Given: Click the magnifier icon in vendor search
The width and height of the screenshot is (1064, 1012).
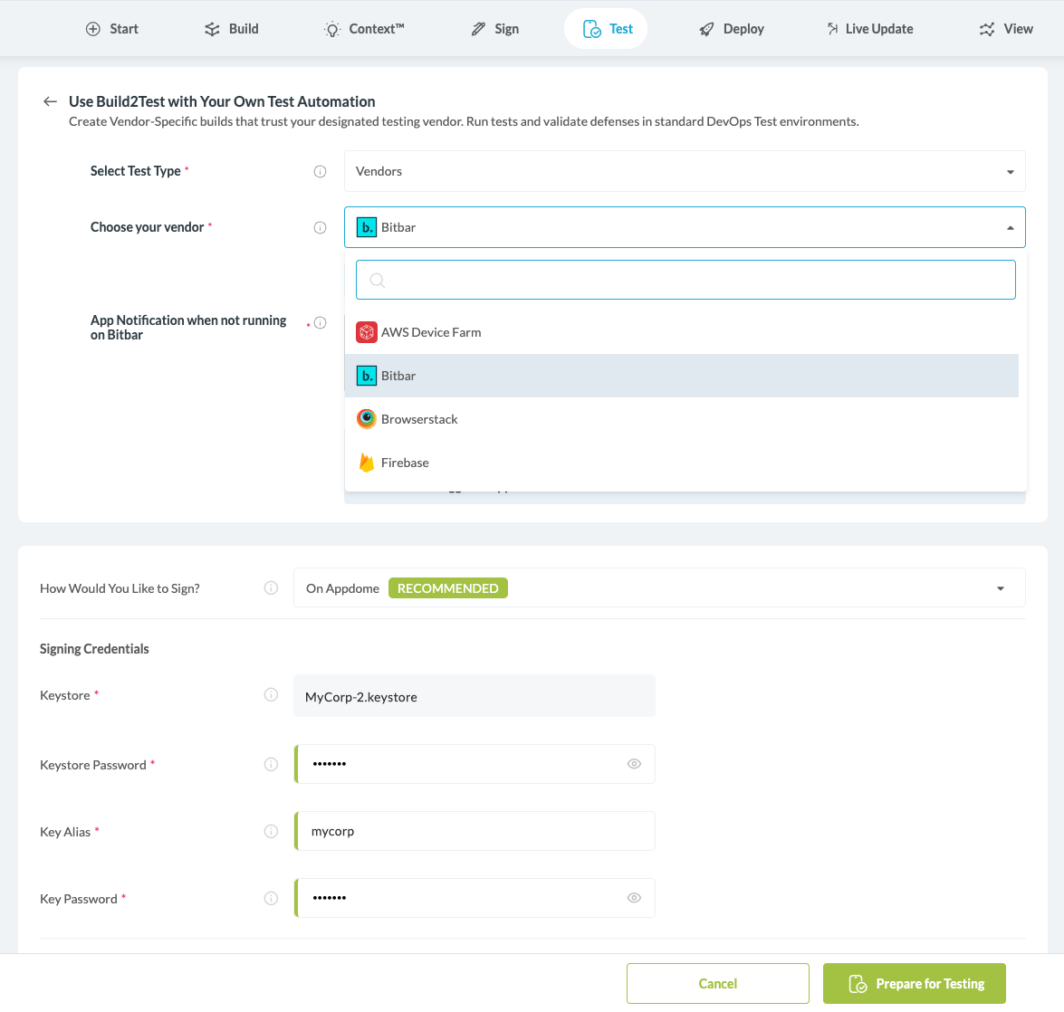Looking at the screenshot, I should [378, 280].
